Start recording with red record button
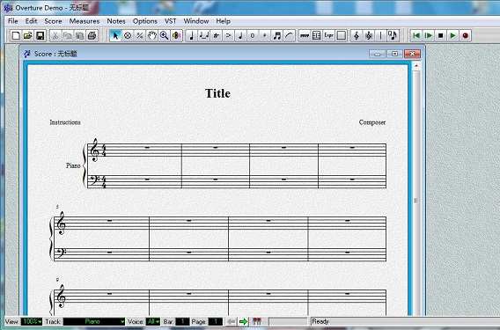 tap(466, 35)
